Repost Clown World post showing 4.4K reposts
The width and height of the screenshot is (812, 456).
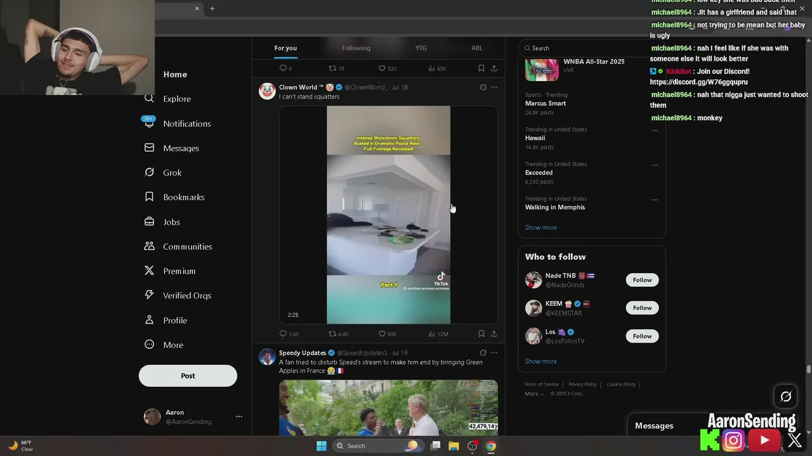point(332,334)
